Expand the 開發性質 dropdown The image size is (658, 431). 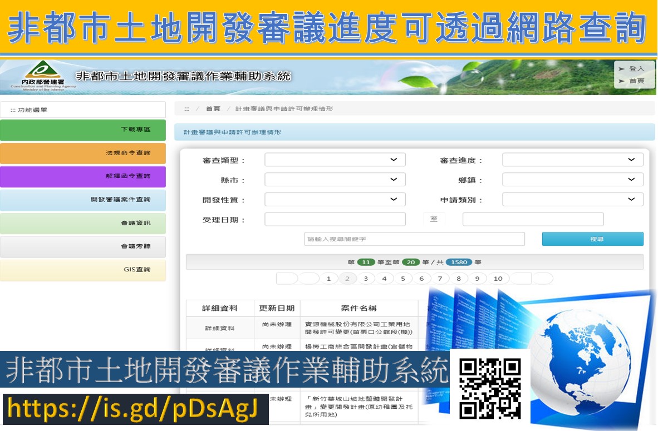[335, 199]
